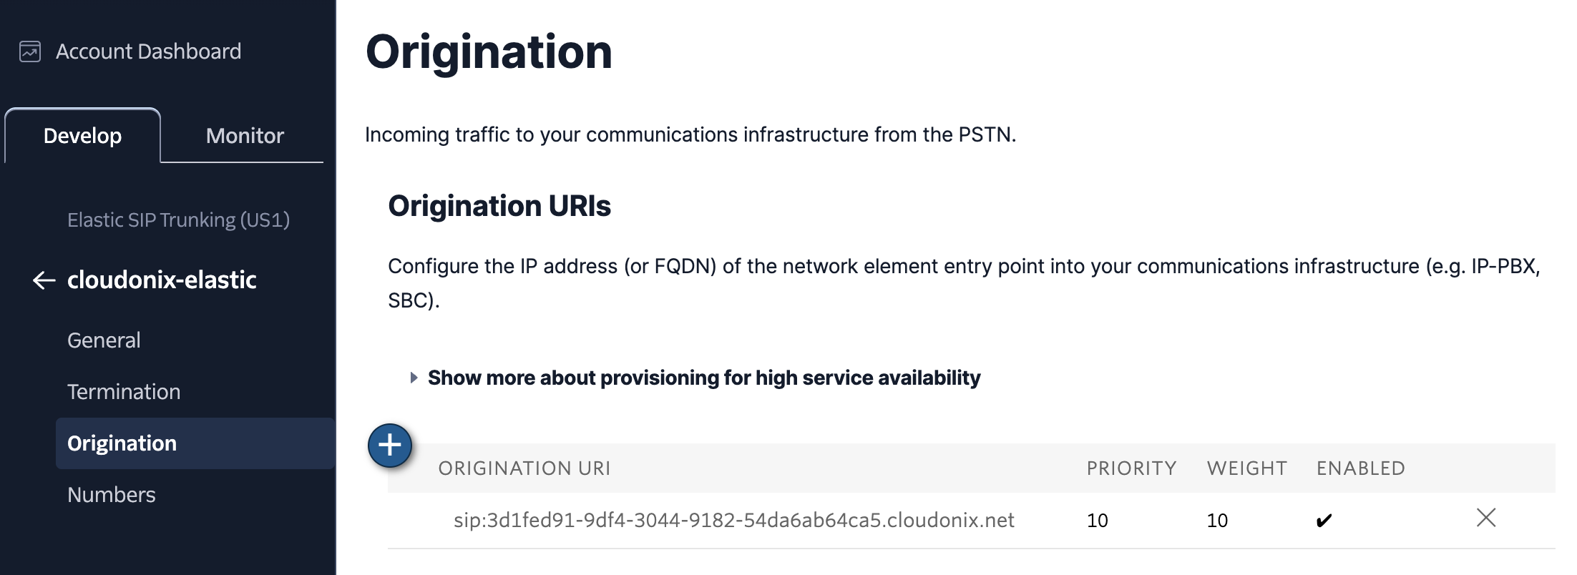Open the Numbers page

112,495
